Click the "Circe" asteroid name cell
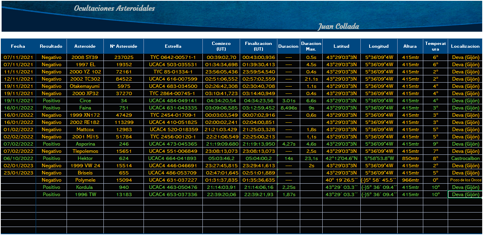 [x=85, y=101]
